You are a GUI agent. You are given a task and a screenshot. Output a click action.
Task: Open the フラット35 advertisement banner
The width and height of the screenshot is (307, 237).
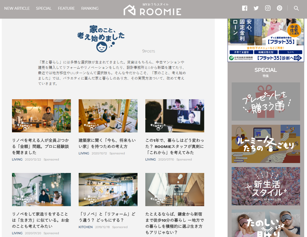tap(266, 40)
